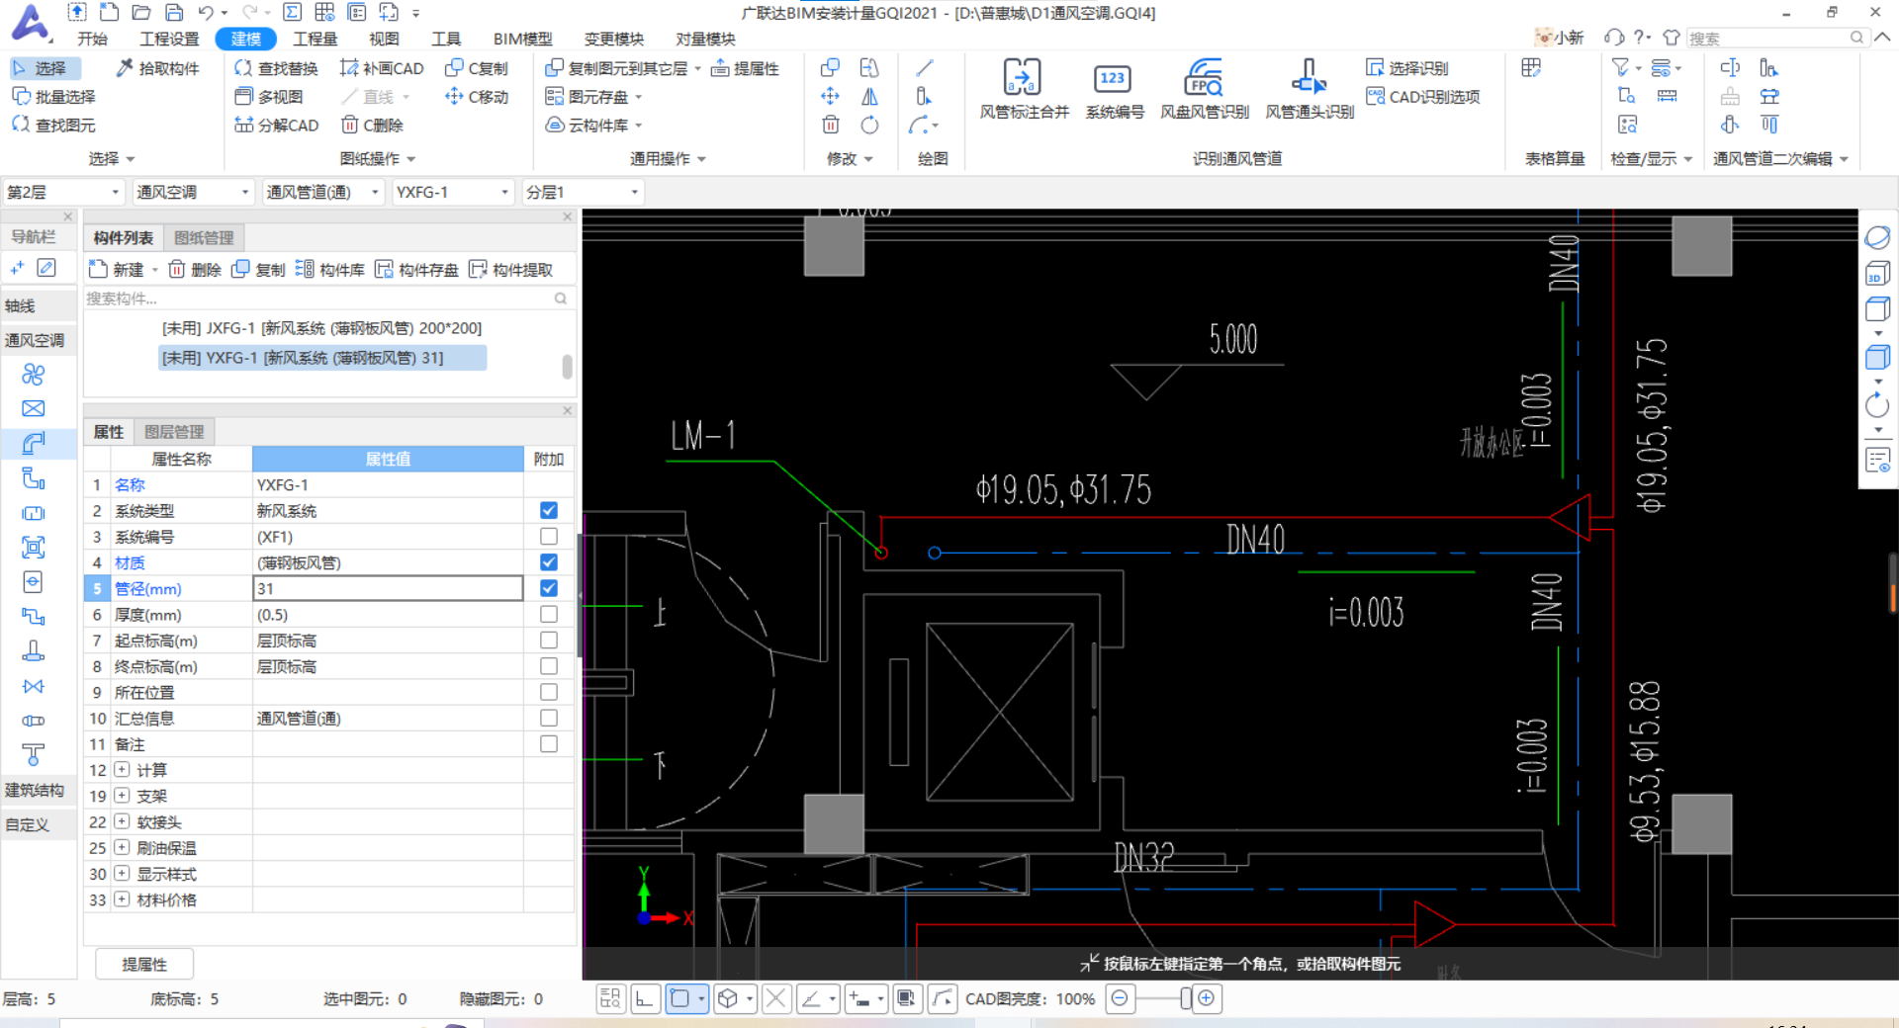The width and height of the screenshot is (1899, 1028).
Task: Open the 工程设置 ribbon tab
Action: [169, 39]
